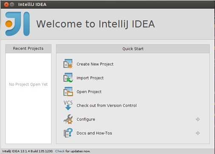Close the IntelliJ IDEA window

tap(6, 5)
